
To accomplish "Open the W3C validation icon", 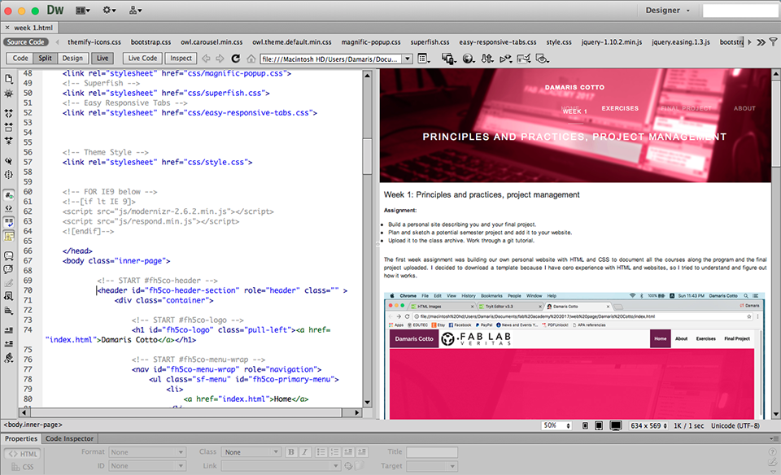I will [x=505, y=59].
